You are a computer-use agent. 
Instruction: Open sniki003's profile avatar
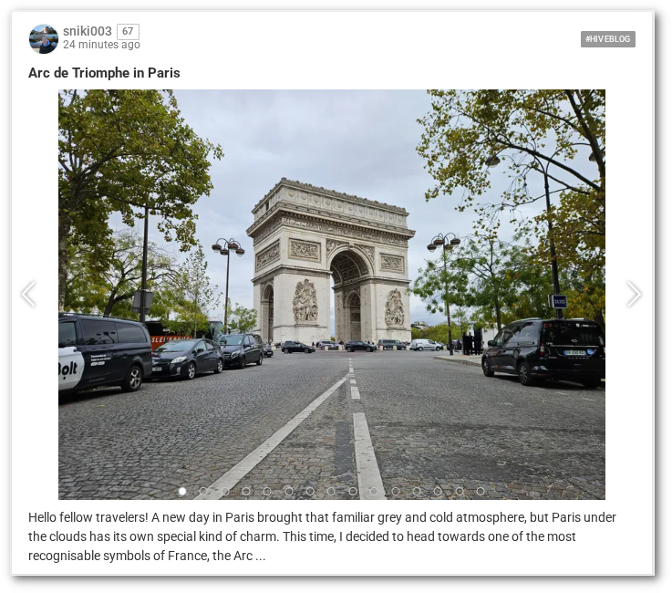[x=44, y=39]
